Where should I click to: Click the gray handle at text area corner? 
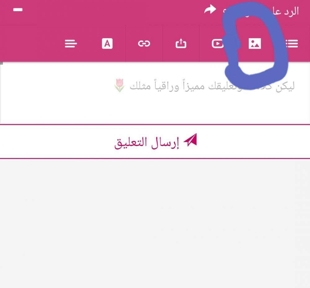coord(1,63)
